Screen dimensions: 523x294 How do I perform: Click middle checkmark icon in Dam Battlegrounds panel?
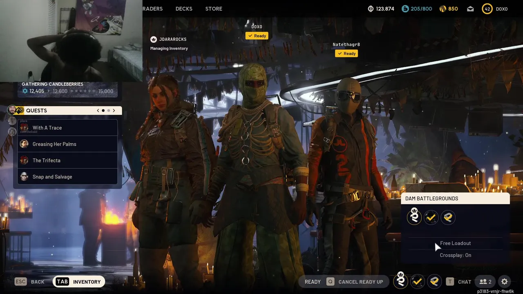[x=431, y=218]
